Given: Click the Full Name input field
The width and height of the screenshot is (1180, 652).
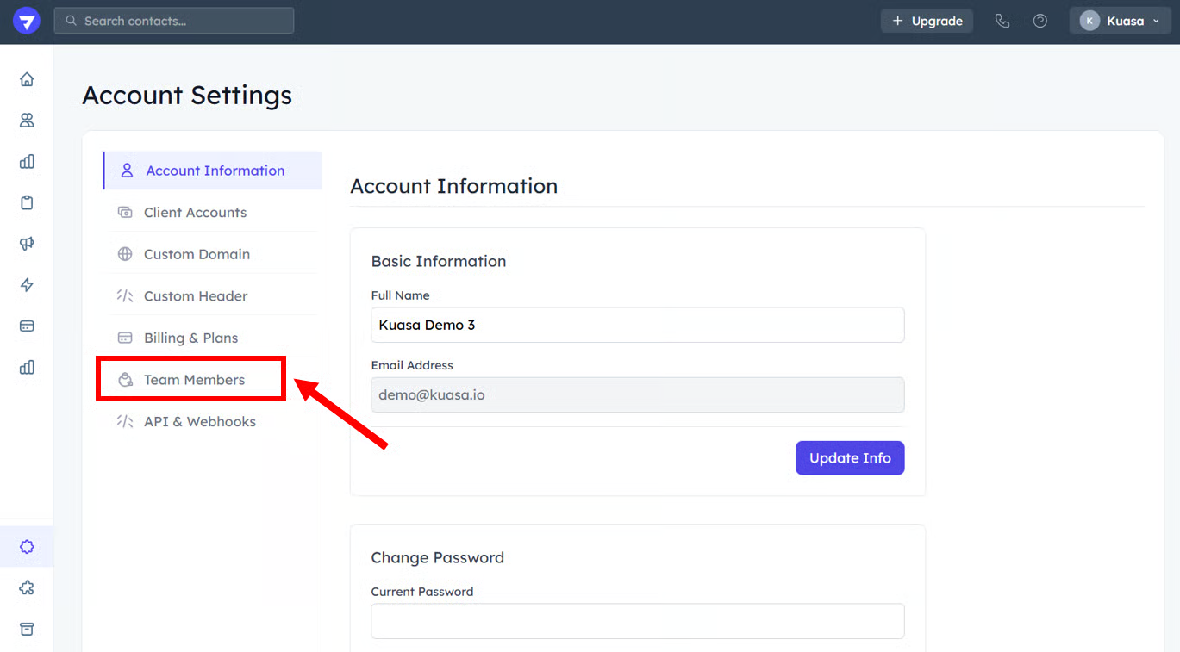Looking at the screenshot, I should tap(637, 325).
